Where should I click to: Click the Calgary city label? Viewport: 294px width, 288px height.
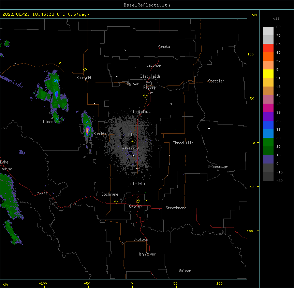click(x=136, y=206)
